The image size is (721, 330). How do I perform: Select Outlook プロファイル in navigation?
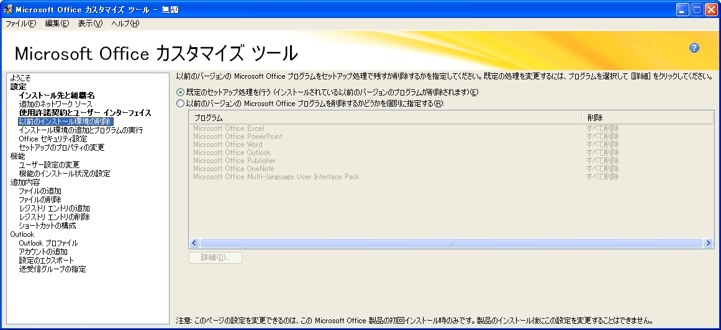48,243
